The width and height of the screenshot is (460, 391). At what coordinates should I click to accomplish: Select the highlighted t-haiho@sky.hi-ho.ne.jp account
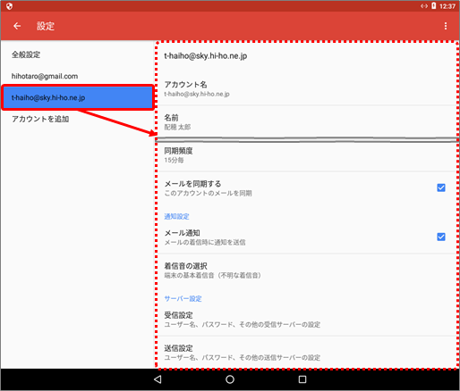click(78, 97)
